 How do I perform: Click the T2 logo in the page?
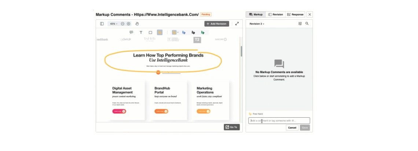197,40
